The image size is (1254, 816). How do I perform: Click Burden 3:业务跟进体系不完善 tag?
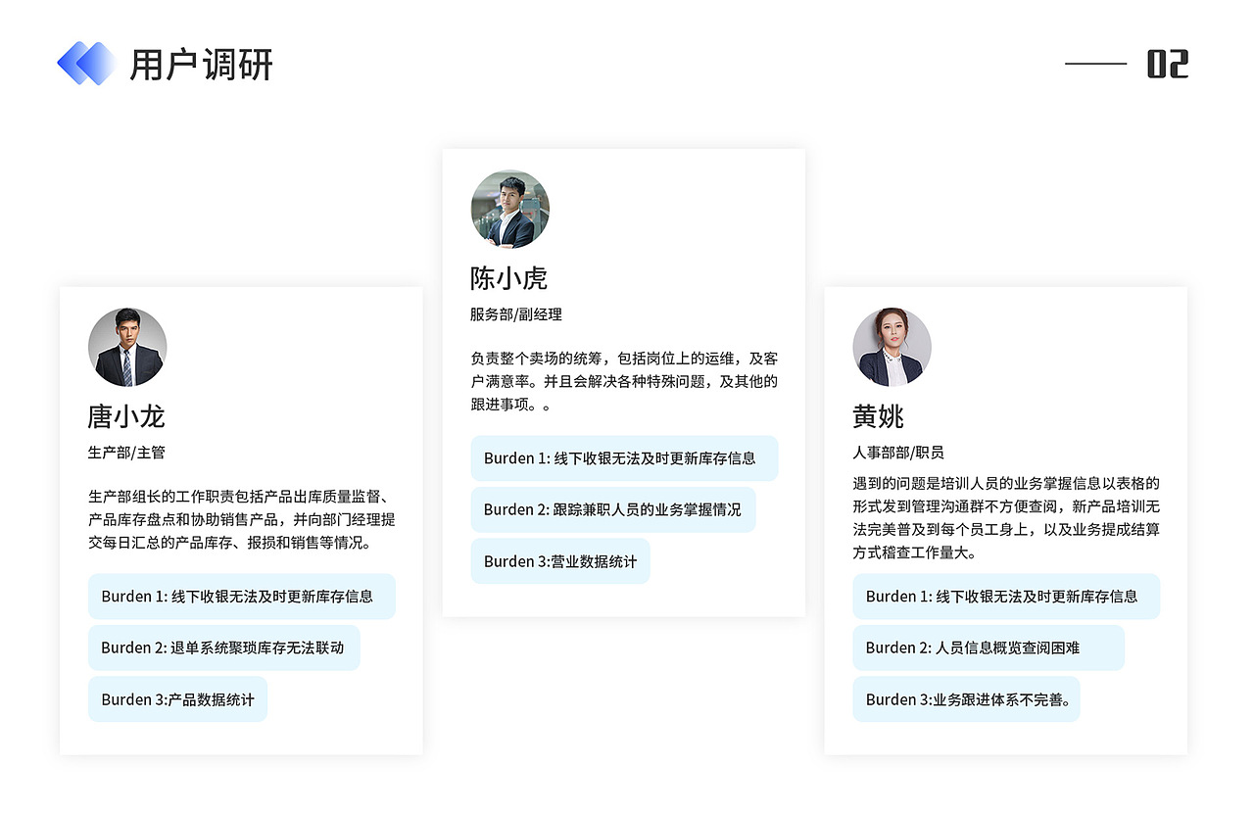coord(967,699)
